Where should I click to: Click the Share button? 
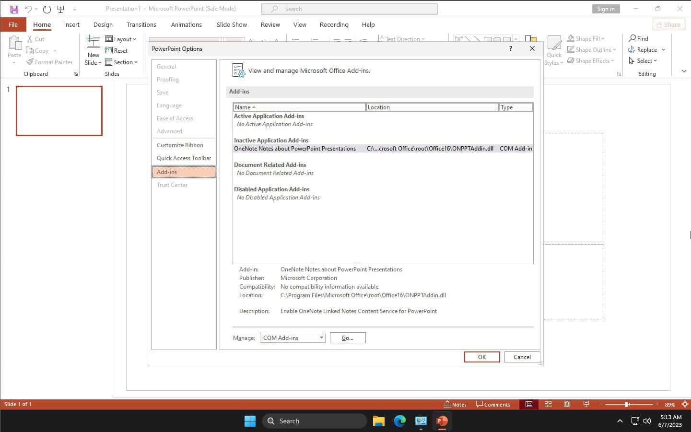coord(668,24)
